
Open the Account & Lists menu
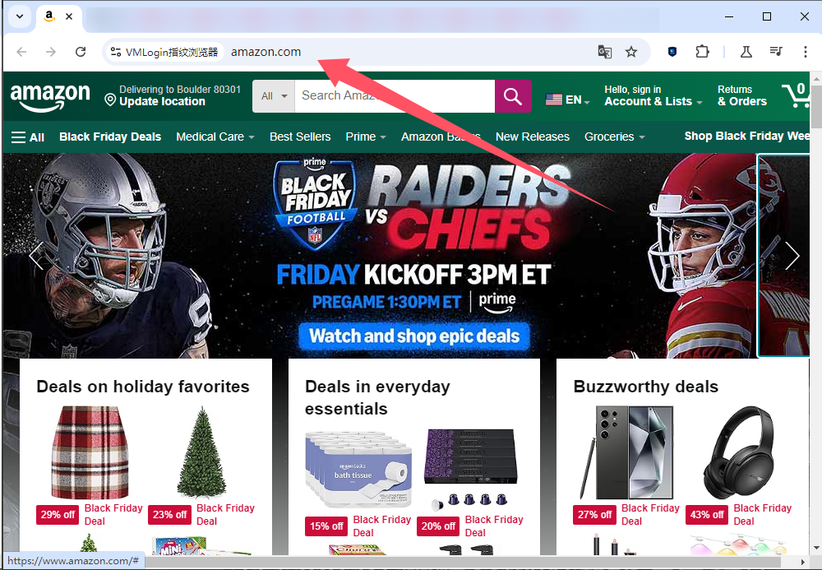(x=653, y=95)
